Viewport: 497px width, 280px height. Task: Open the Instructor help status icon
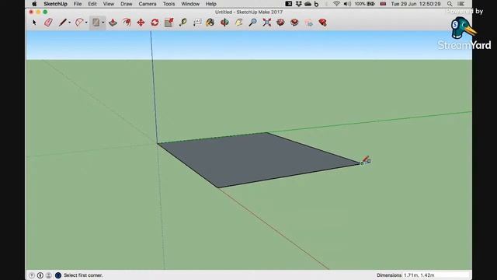(58, 275)
